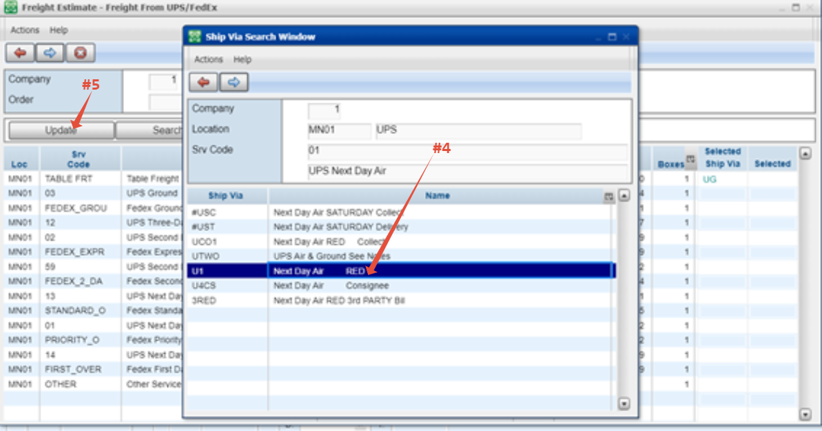Select 3RED 3rd Party Bill row
822x431 pixels.
point(401,300)
